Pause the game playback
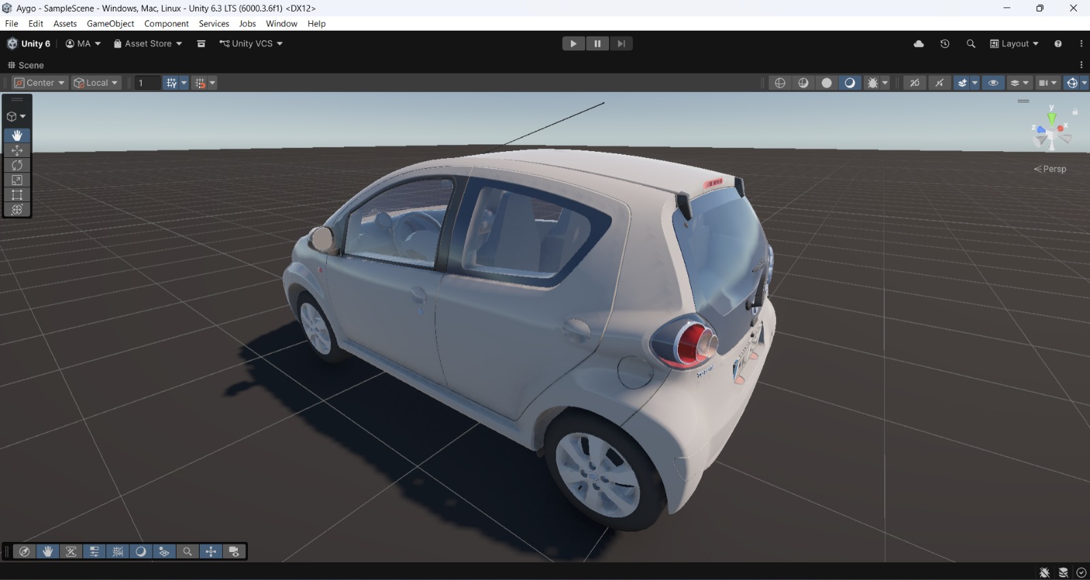 click(x=597, y=44)
